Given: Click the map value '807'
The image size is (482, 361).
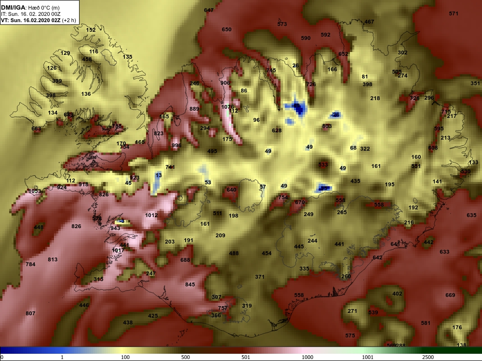Looking at the screenshot, I should click(x=30, y=313).
